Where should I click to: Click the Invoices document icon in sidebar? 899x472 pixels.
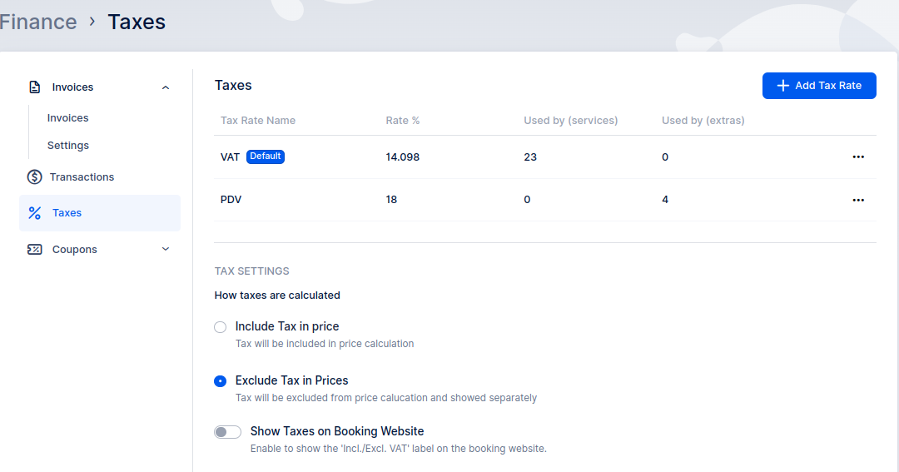[x=34, y=87]
